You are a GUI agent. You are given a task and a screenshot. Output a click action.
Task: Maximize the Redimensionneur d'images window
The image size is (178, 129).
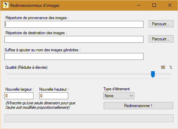point(154,5)
